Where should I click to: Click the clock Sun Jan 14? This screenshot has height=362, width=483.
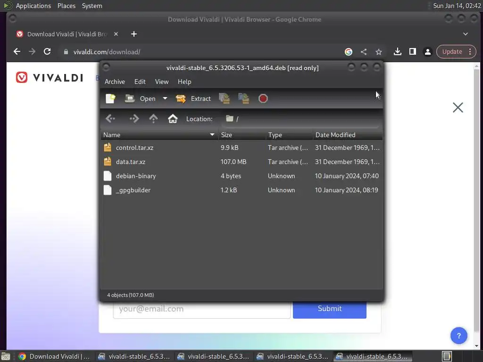click(457, 6)
